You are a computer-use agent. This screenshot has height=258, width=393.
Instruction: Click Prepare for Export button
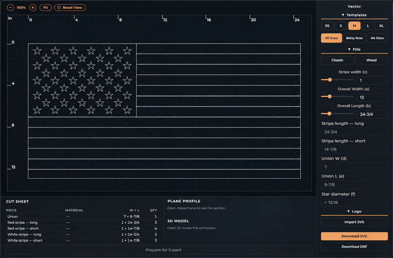point(159,250)
